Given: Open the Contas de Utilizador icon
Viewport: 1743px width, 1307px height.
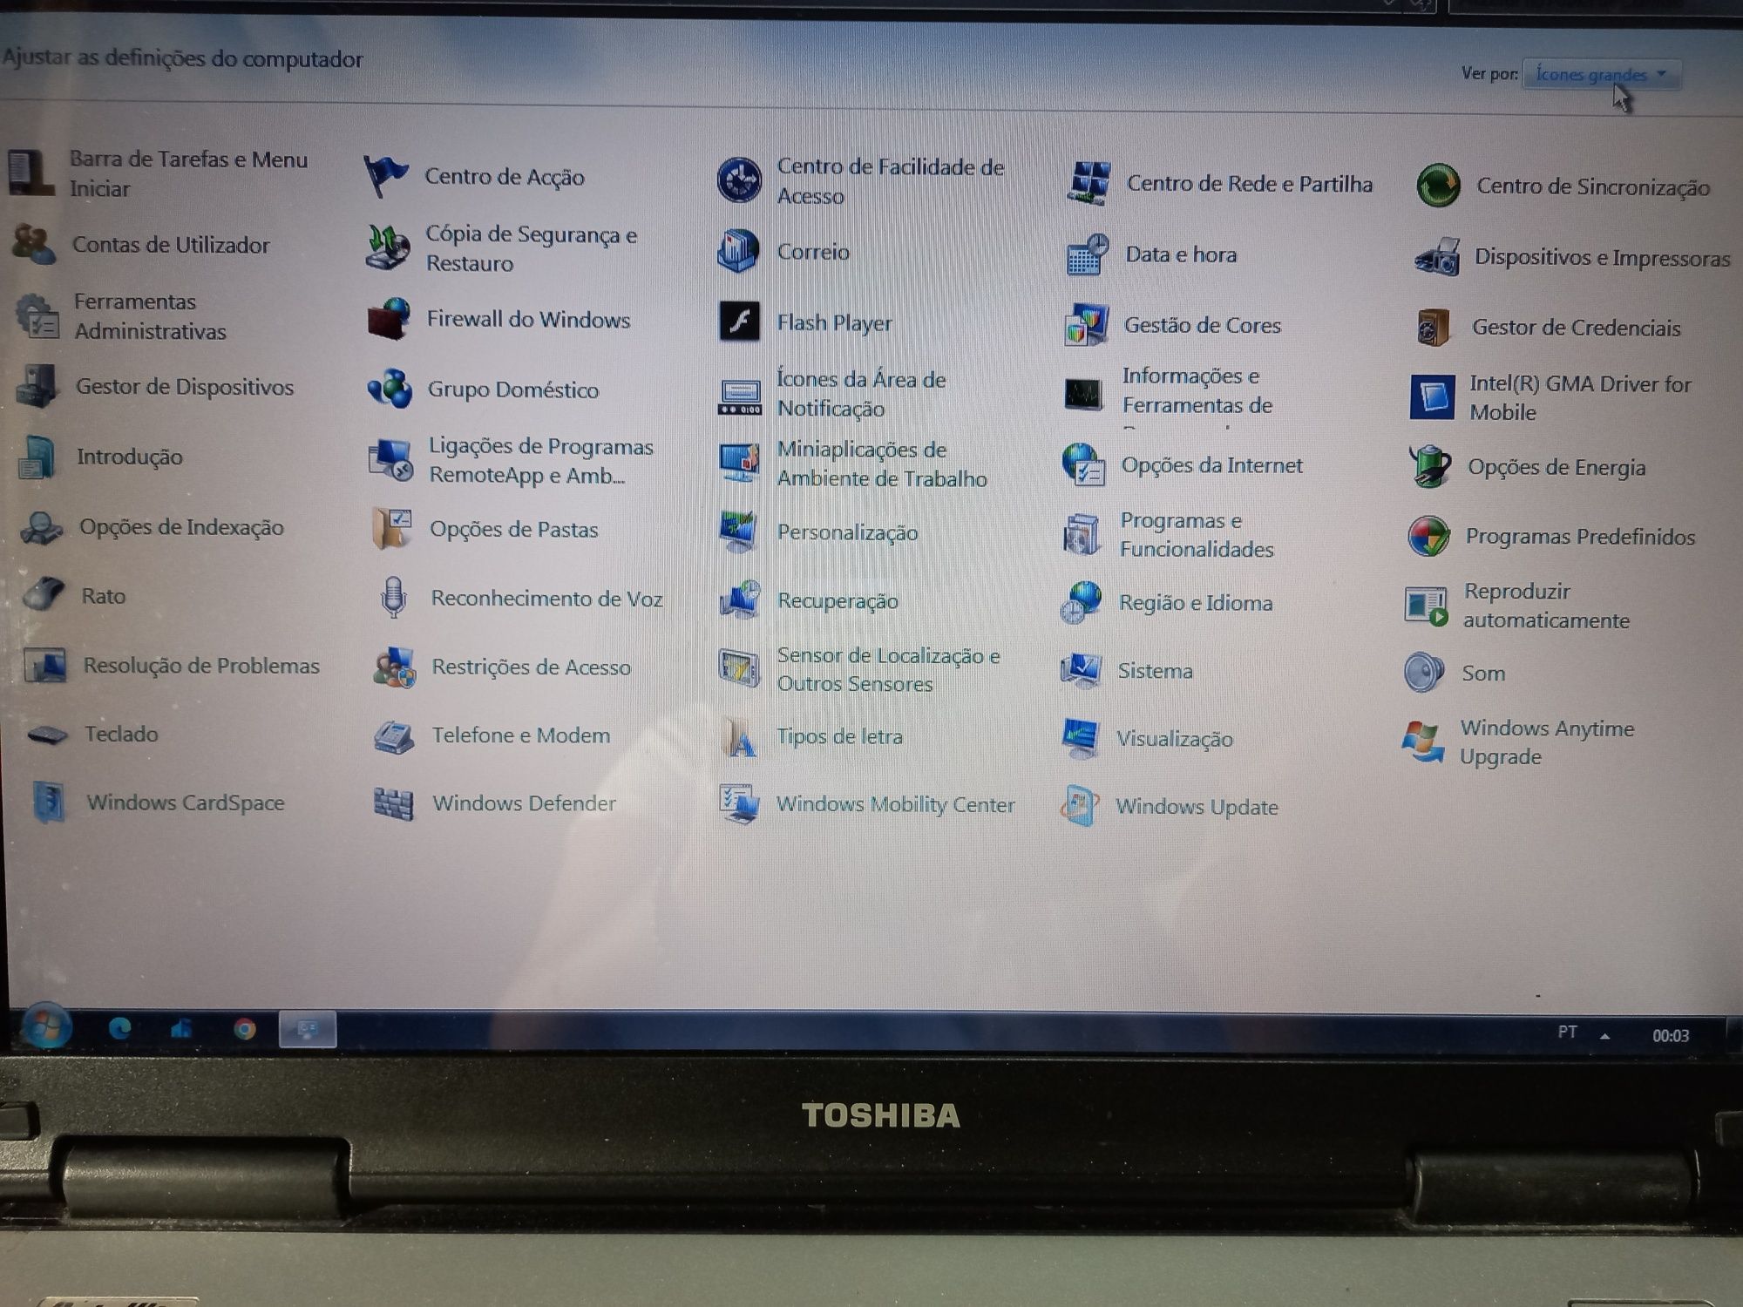Looking at the screenshot, I should click(x=34, y=244).
